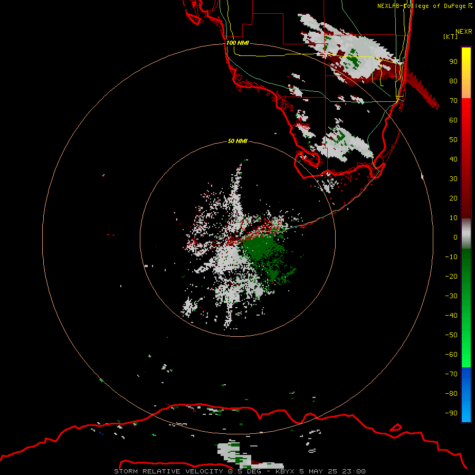Click the yellow top segment of the color bar
This screenshot has width=475, height=475.
coord(466,72)
